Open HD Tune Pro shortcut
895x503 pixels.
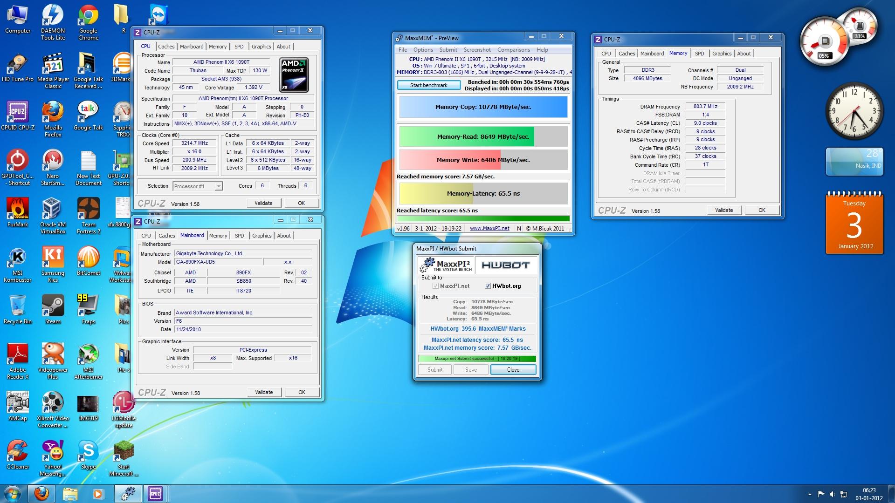tap(18, 68)
